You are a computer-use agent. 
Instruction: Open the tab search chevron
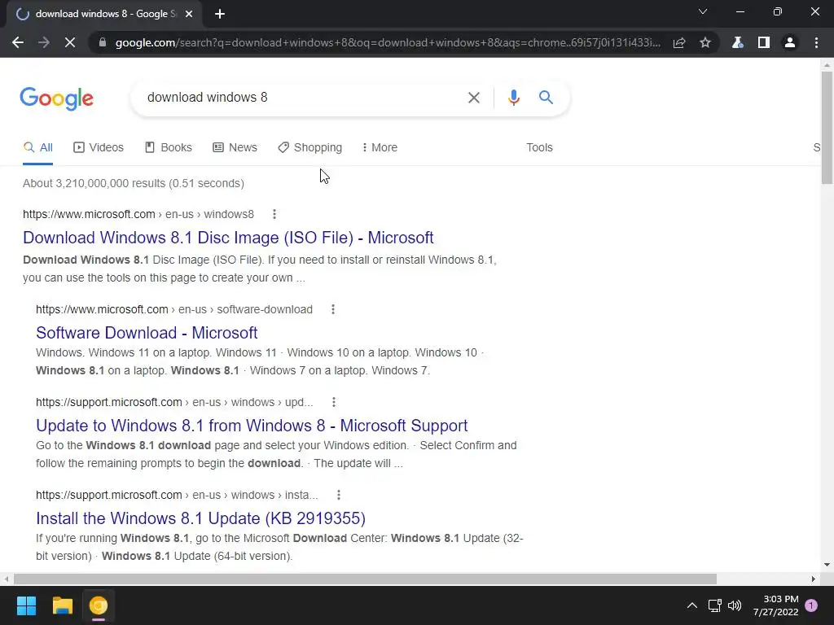pyautogui.click(x=703, y=11)
